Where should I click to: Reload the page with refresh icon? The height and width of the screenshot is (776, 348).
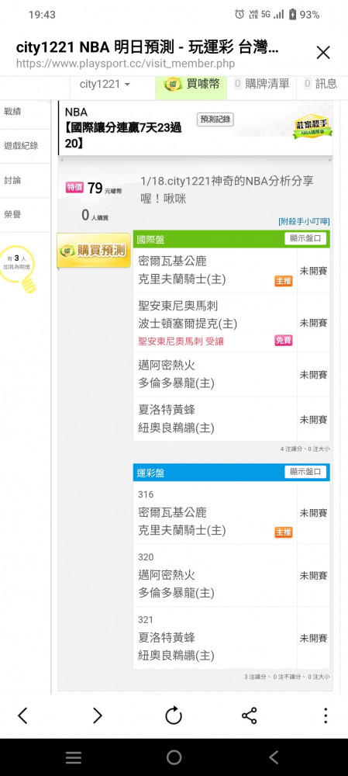[x=174, y=715]
